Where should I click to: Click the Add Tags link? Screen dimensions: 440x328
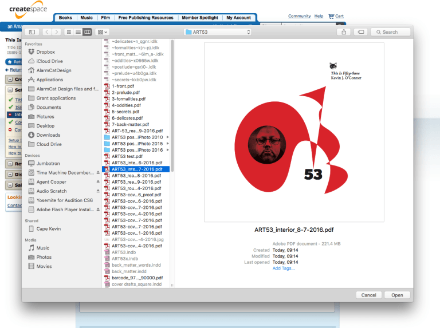coord(283,268)
